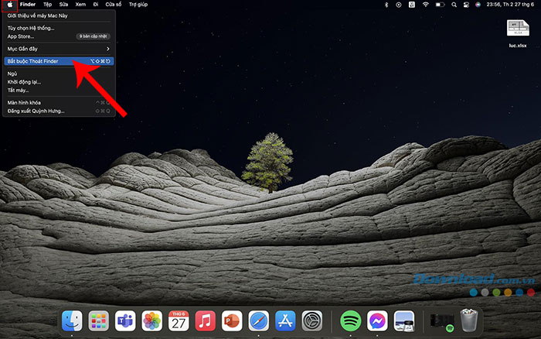The image size is (541, 339).
Task: Open the Photos app in the Dock
Action: click(152, 319)
